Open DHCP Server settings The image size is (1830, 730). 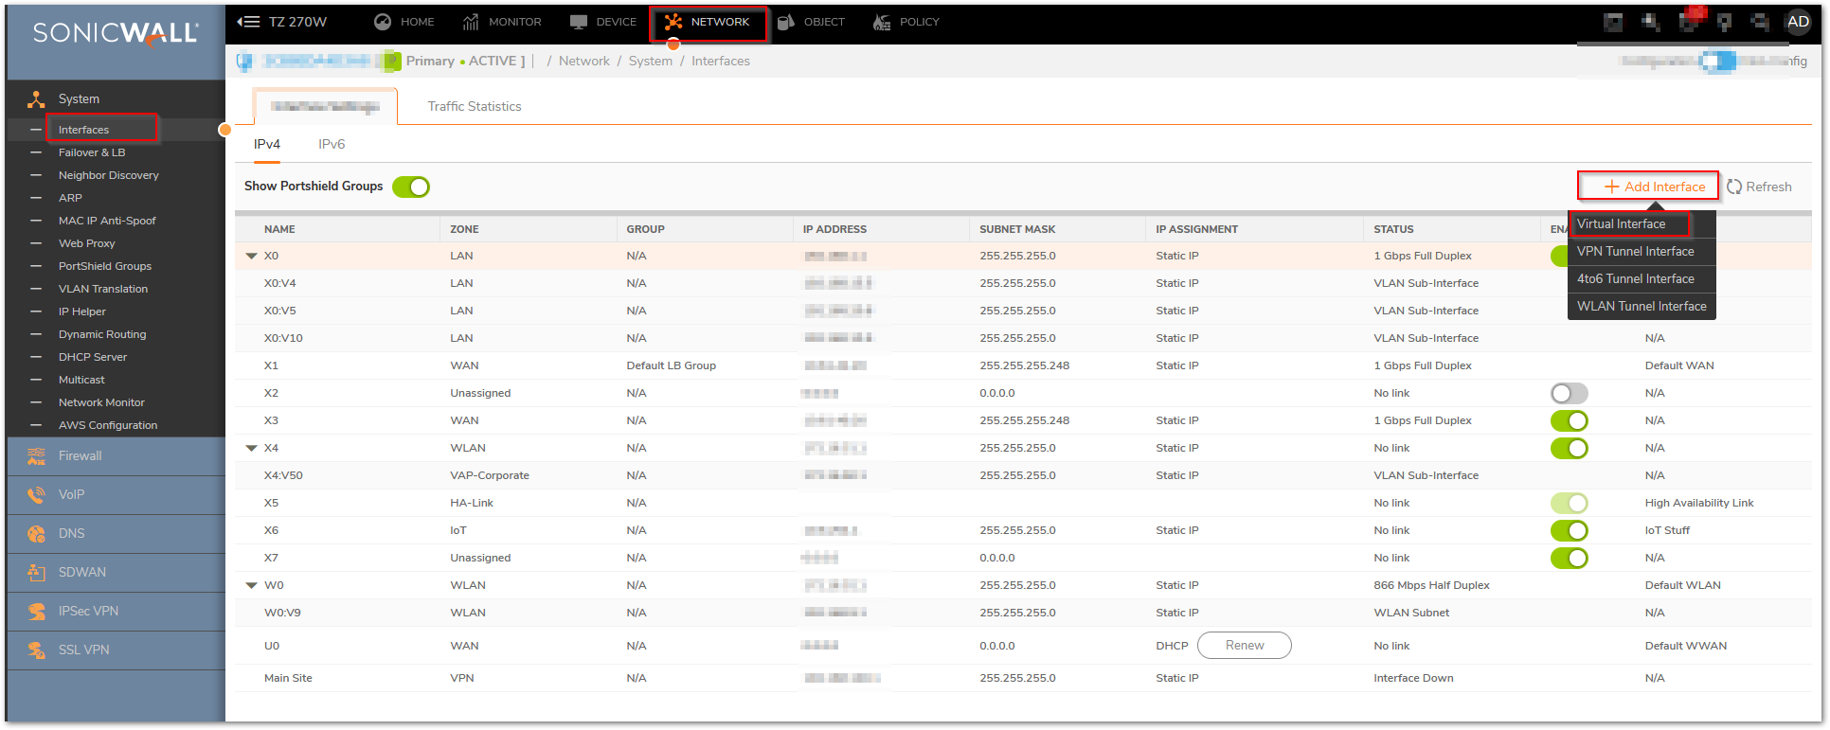(x=92, y=357)
